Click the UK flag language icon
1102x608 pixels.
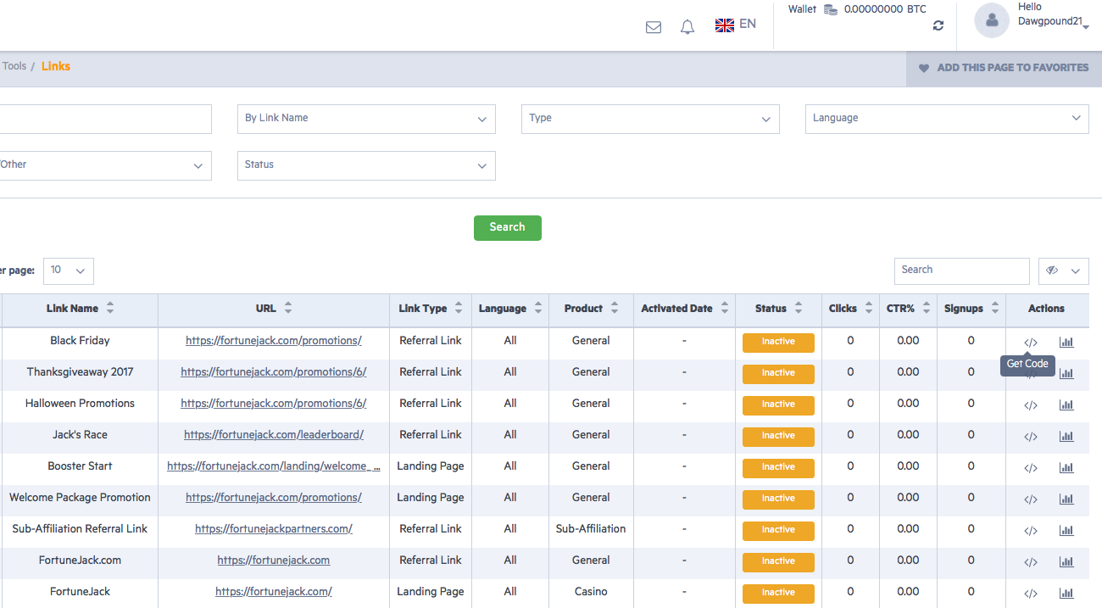725,25
